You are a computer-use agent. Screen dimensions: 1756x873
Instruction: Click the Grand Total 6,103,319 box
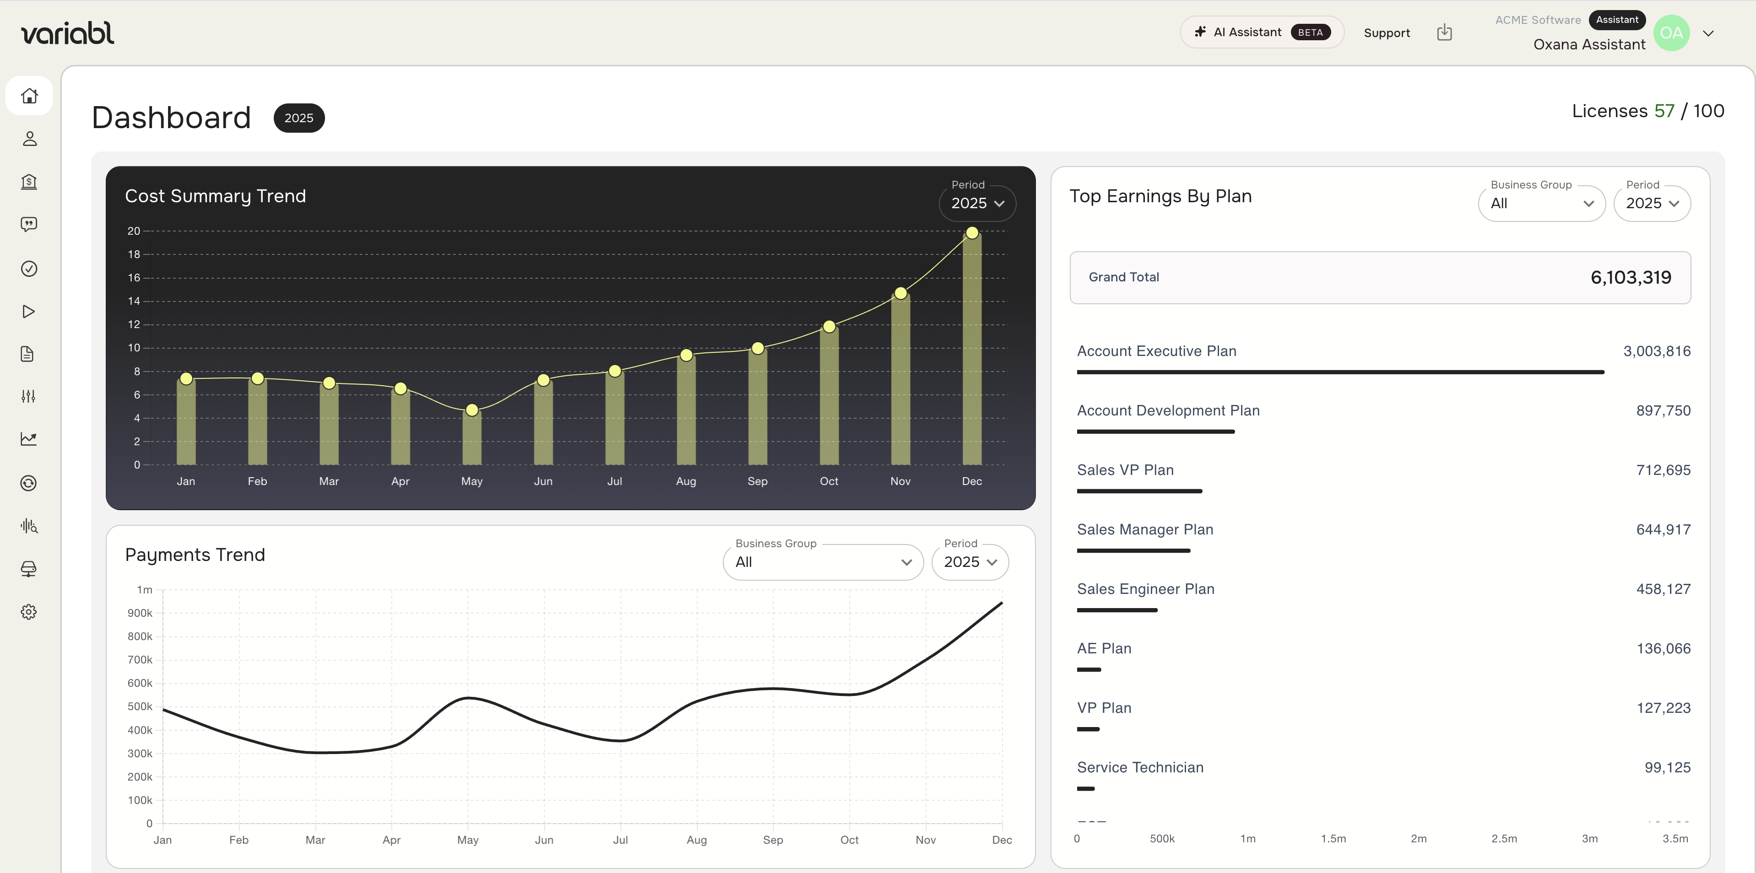coord(1380,277)
